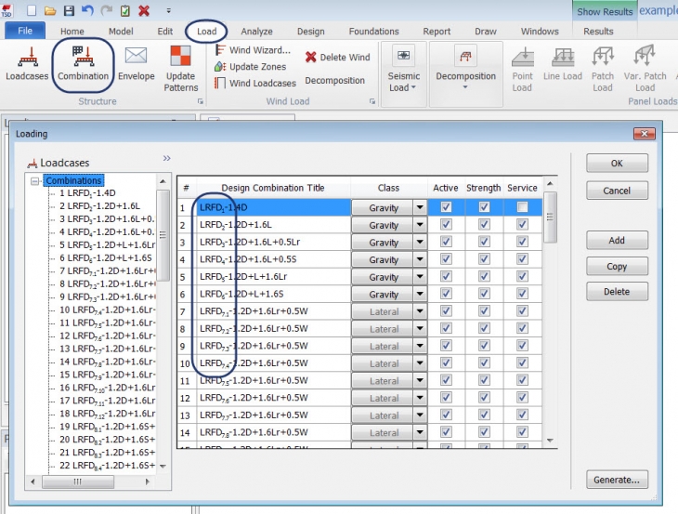Collapse the Combinations tree node
This screenshot has width=678, height=514.
[x=35, y=180]
